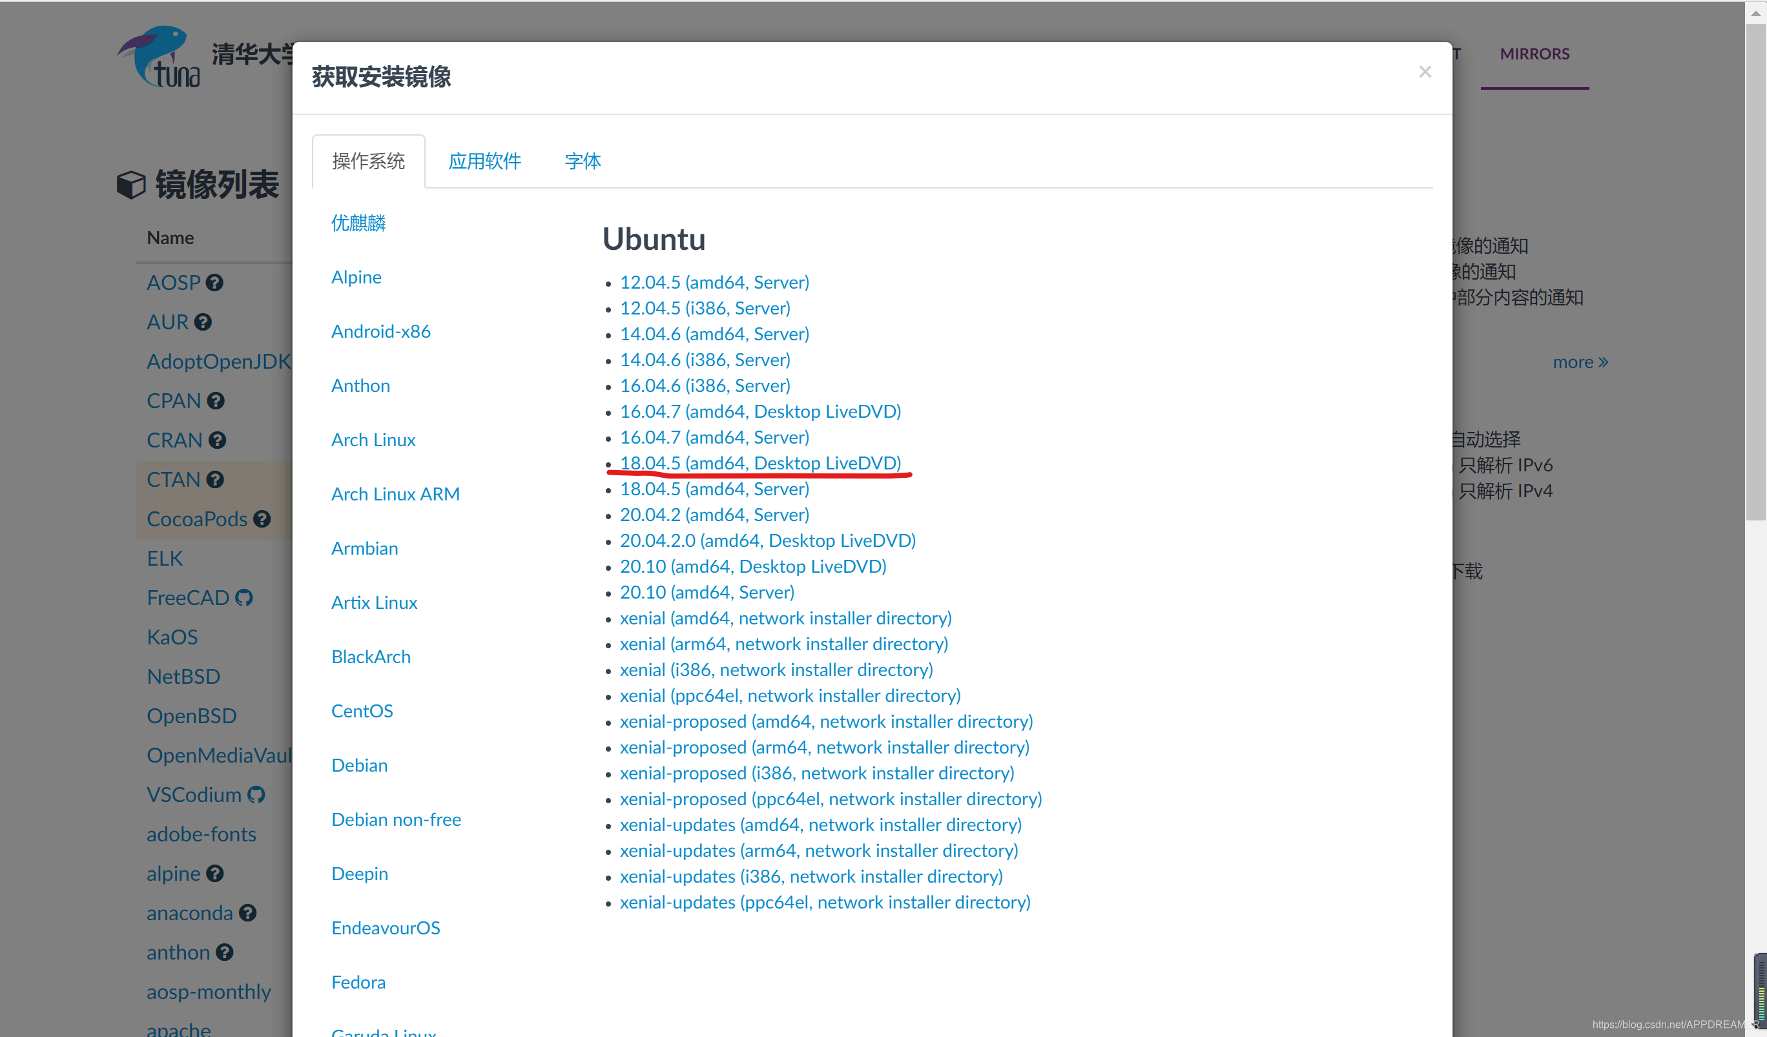This screenshot has height=1037, width=1767.
Task: Close the 获取安装镜像 dialog
Action: pos(1424,72)
